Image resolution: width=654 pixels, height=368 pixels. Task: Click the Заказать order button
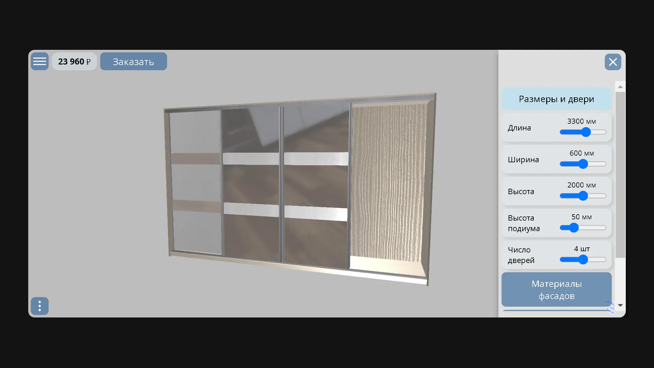pos(134,61)
